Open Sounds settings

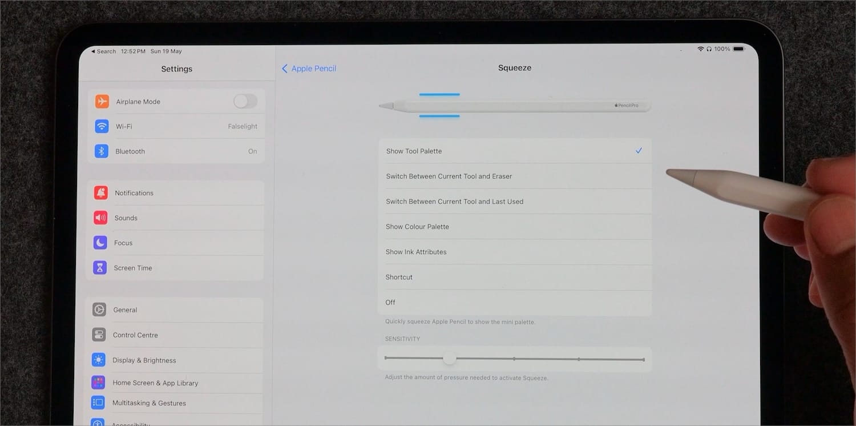tap(175, 218)
